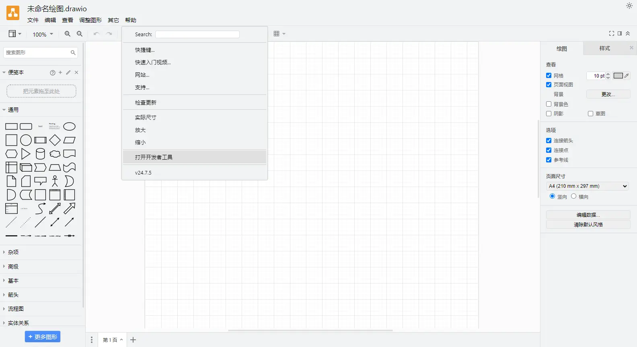
Task: Choose 打开开发者工具 from the help menu
Action: pos(154,157)
